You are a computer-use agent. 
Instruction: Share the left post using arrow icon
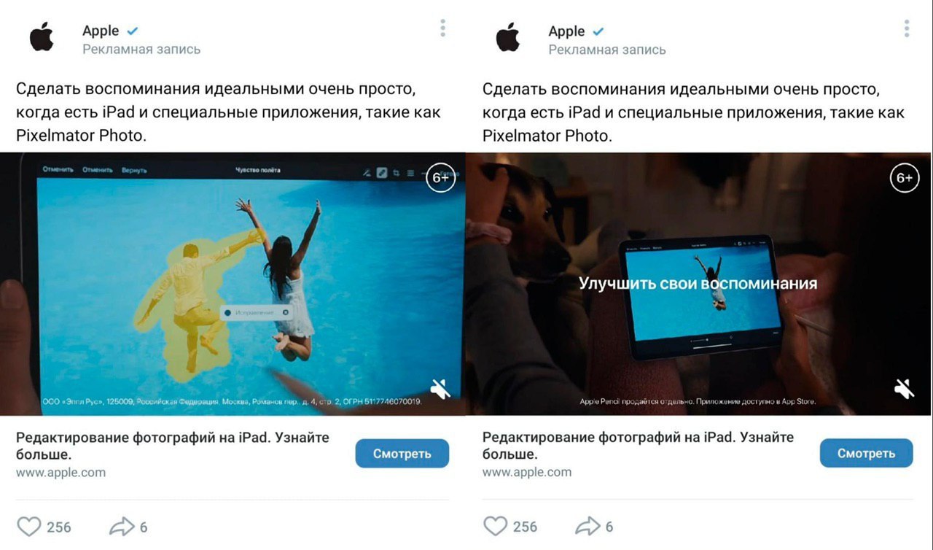[x=122, y=526]
